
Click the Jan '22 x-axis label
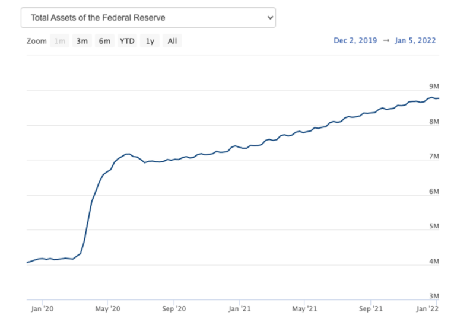[428, 309]
